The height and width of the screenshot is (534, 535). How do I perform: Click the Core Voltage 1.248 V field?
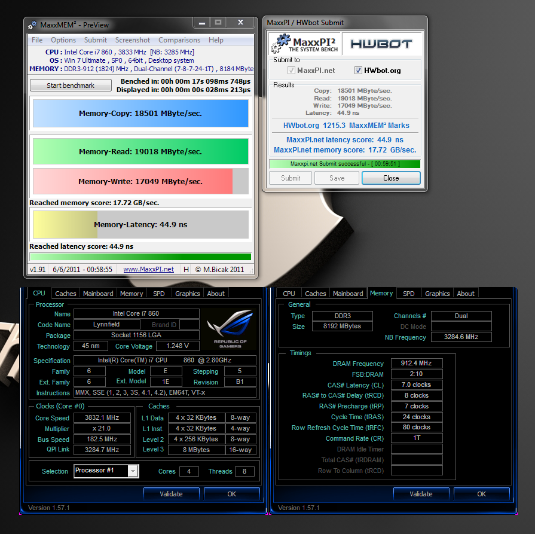[x=177, y=346]
